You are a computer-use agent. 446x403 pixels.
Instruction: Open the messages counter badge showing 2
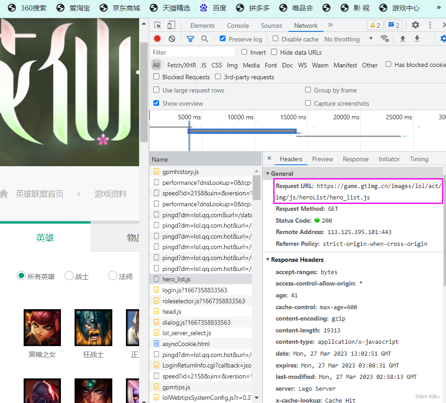(x=394, y=26)
